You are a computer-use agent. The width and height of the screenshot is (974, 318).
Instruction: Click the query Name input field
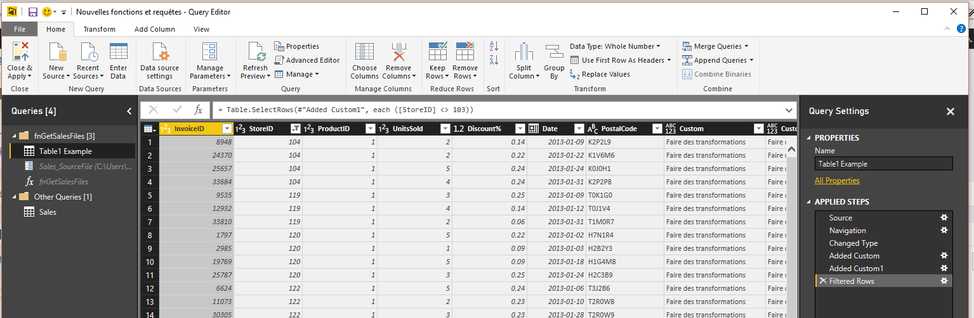click(883, 164)
